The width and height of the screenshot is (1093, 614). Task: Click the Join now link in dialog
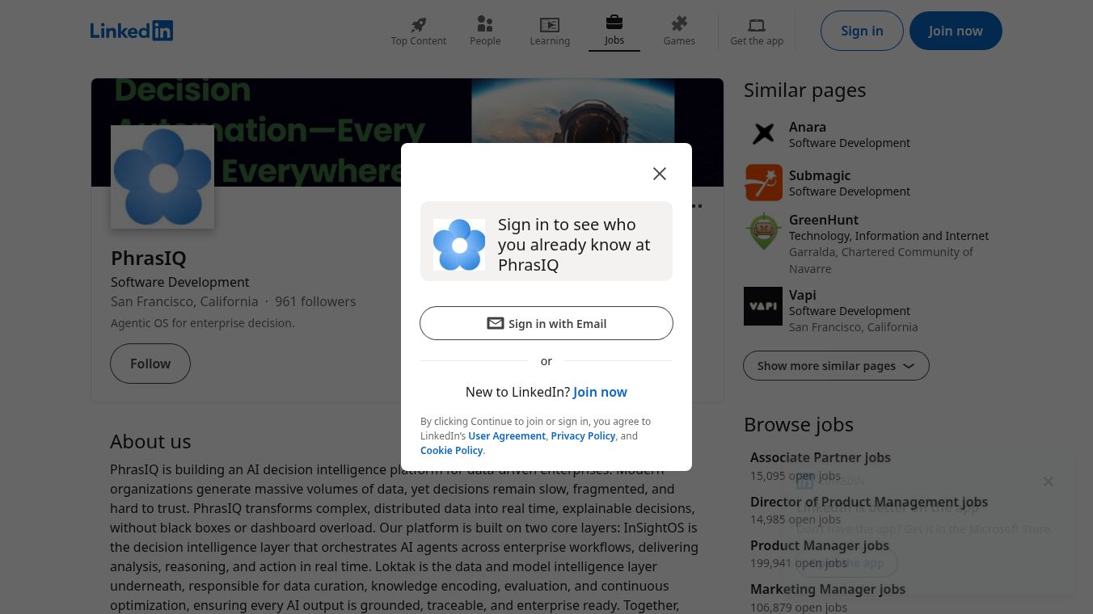coord(600,392)
